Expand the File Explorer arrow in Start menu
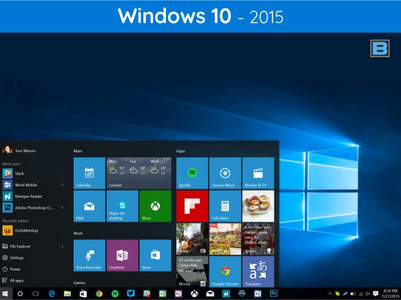This screenshot has width=401, height=300. coord(63,246)
